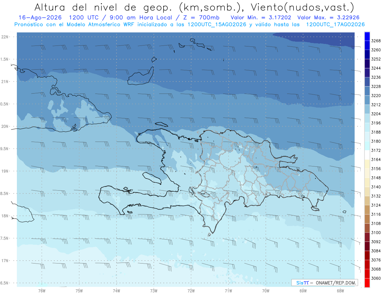
Task: Click the '68W' longitude label
Action: point(340,291)
